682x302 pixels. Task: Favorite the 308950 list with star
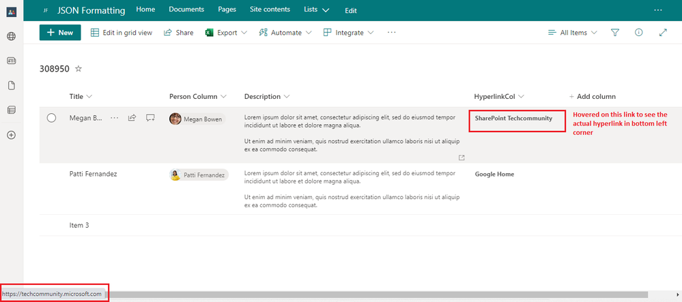79,69
